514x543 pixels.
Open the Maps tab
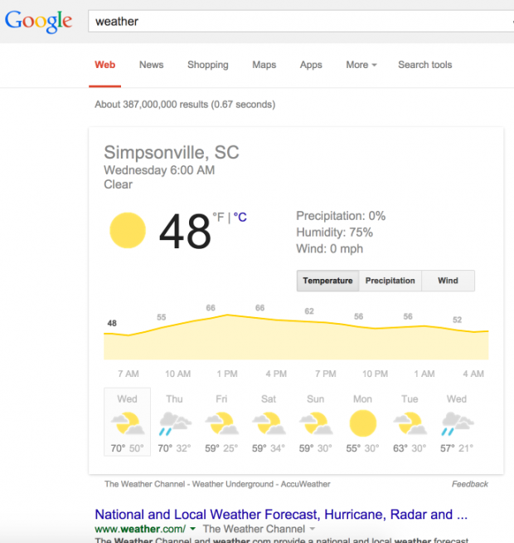[x=264, y=65]
